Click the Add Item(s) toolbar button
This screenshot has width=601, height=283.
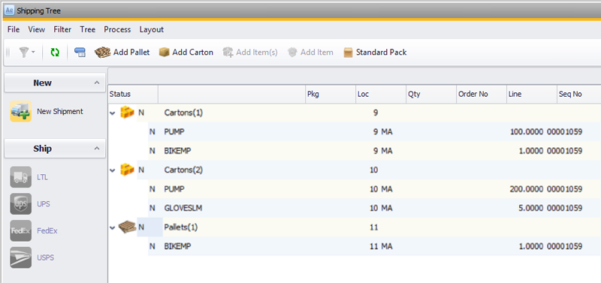click(250, 53)
